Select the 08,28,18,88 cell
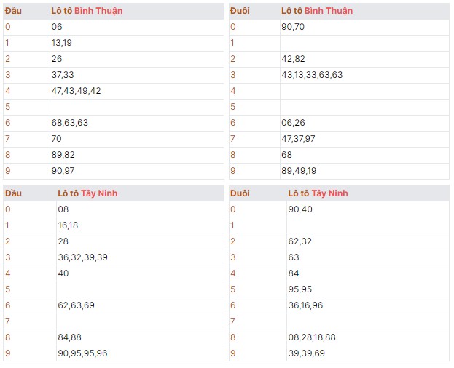 click(x=311, y=337)
